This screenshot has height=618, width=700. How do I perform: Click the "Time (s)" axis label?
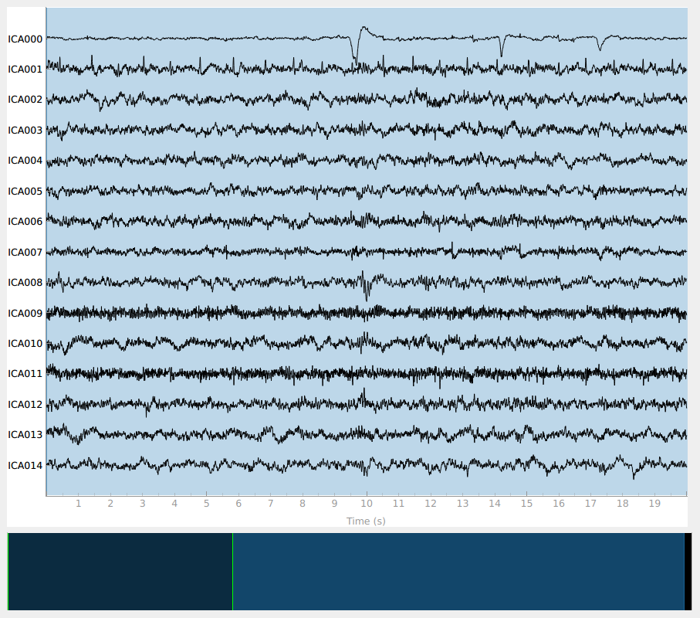[x=366, y=521]
